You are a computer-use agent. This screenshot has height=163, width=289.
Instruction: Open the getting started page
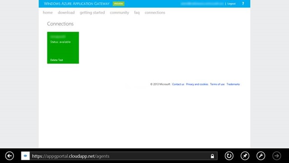pos(92,13)
